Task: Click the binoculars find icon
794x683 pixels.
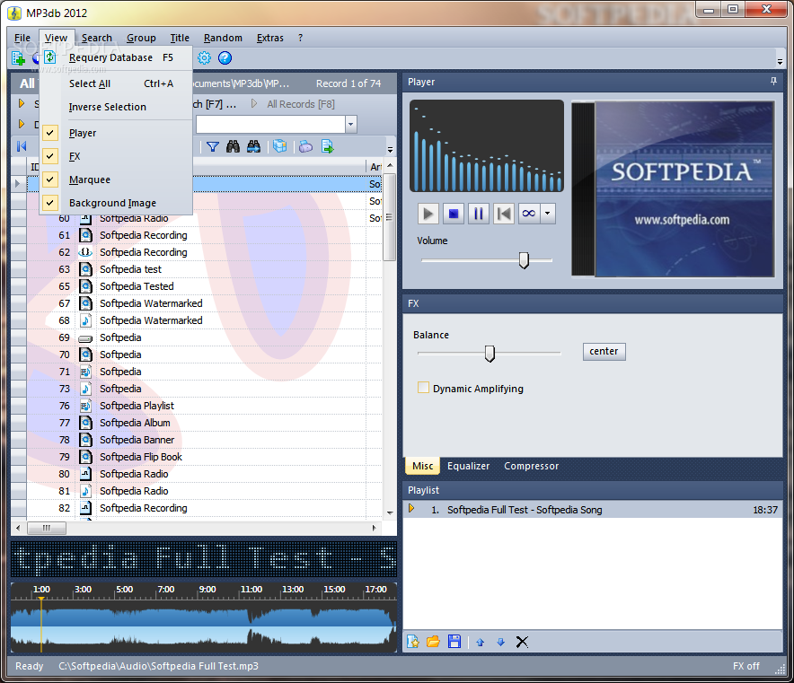Action: (233, 146)
